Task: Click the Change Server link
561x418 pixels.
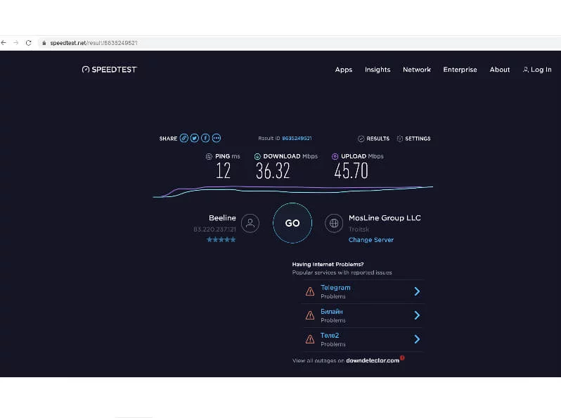Action: click(x=371, y=240)
